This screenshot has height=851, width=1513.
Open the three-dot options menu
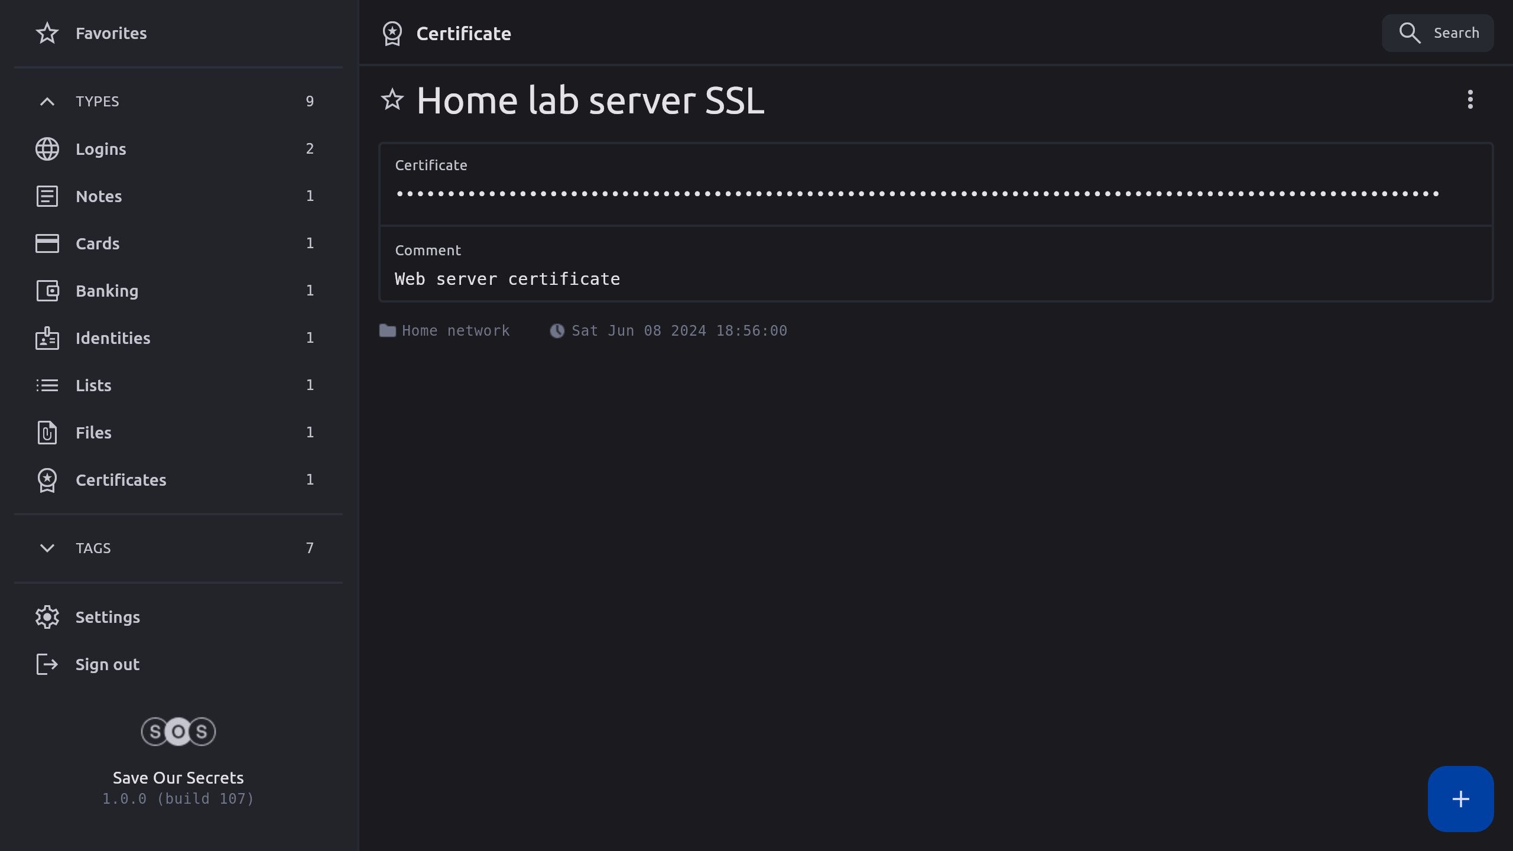tap(1470, 100)
